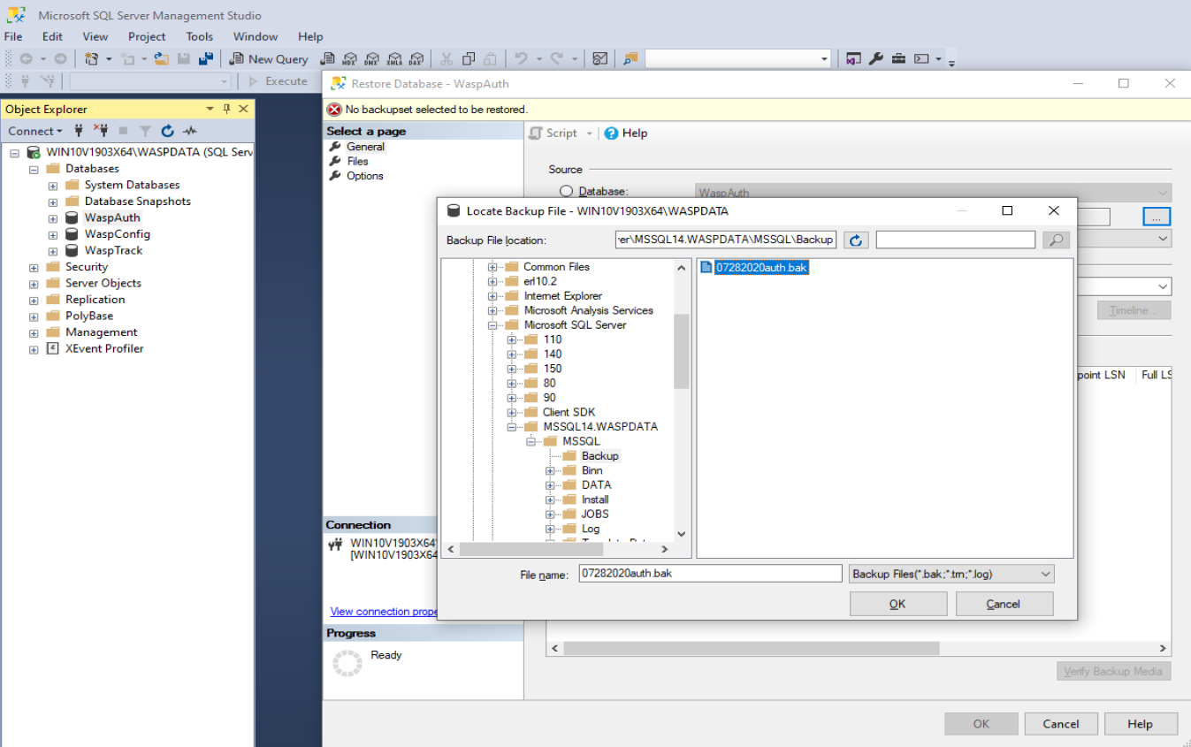Open the Connect dropdown in Object Explorer

pyautogui.click(x=35, y=131)
